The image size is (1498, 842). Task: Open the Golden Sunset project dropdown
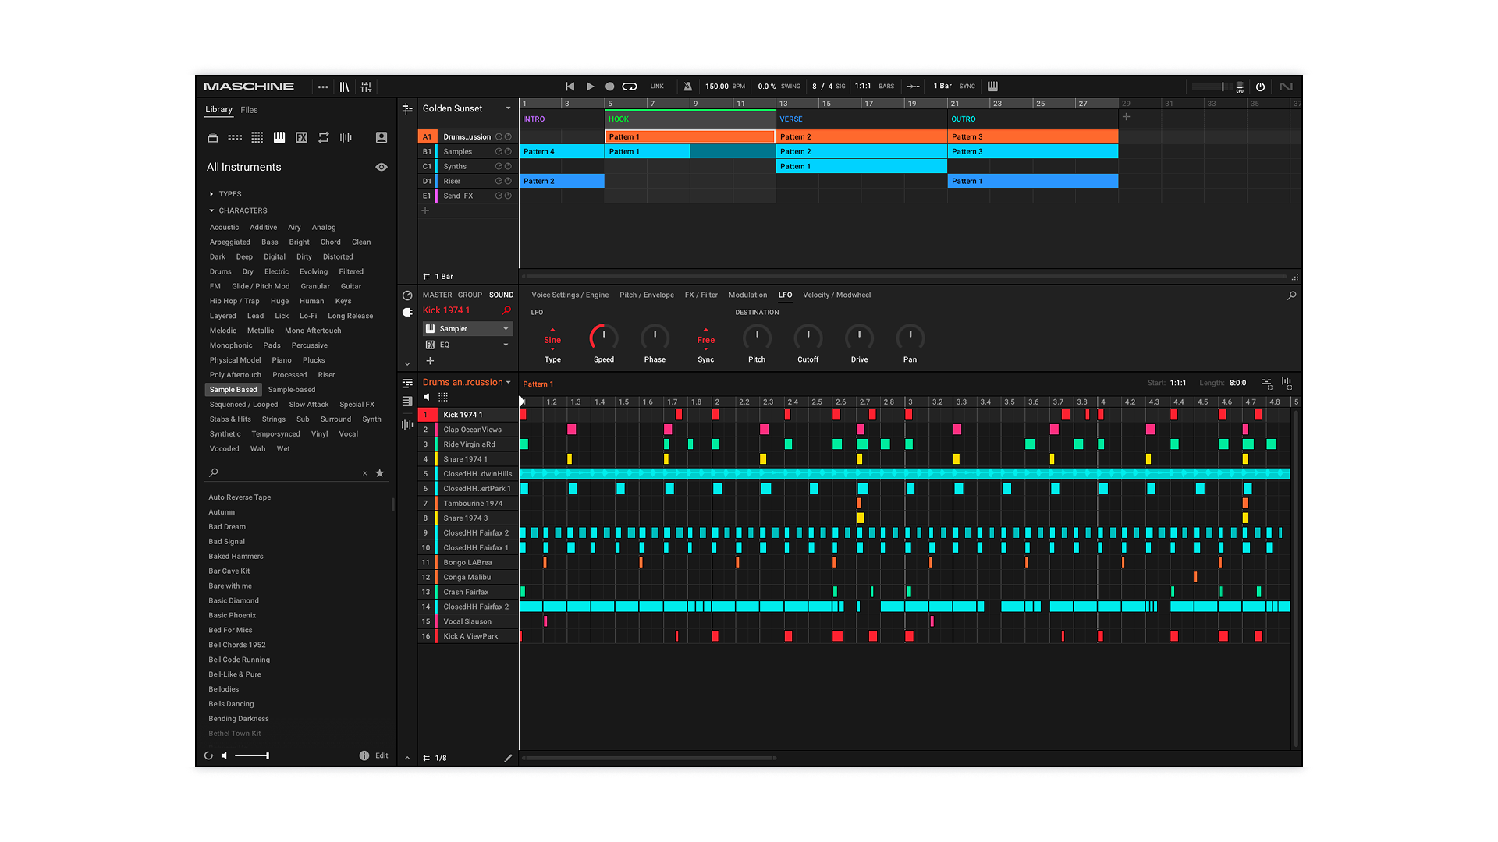tap(508, 108)
